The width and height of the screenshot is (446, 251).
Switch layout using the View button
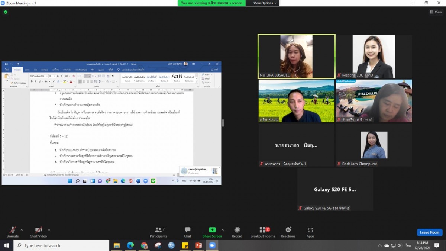tap(436, 12)
